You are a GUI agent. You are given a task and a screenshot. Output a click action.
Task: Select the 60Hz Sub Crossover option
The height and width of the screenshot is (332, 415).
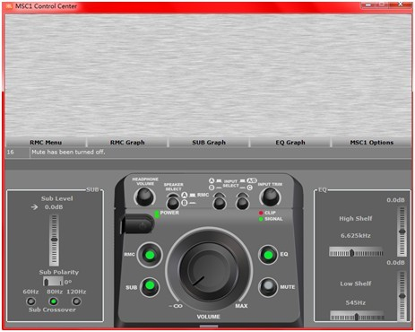pyautogui.click(x=30, y=301)
